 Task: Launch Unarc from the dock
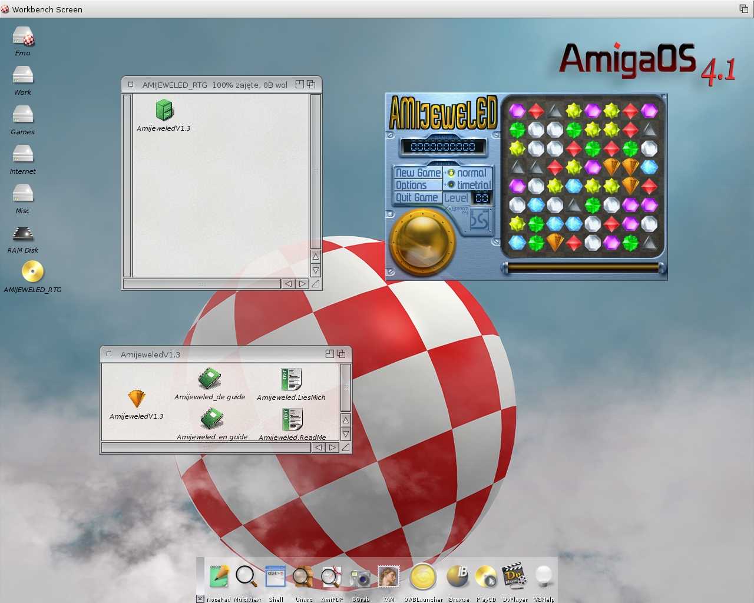[303, 577]
